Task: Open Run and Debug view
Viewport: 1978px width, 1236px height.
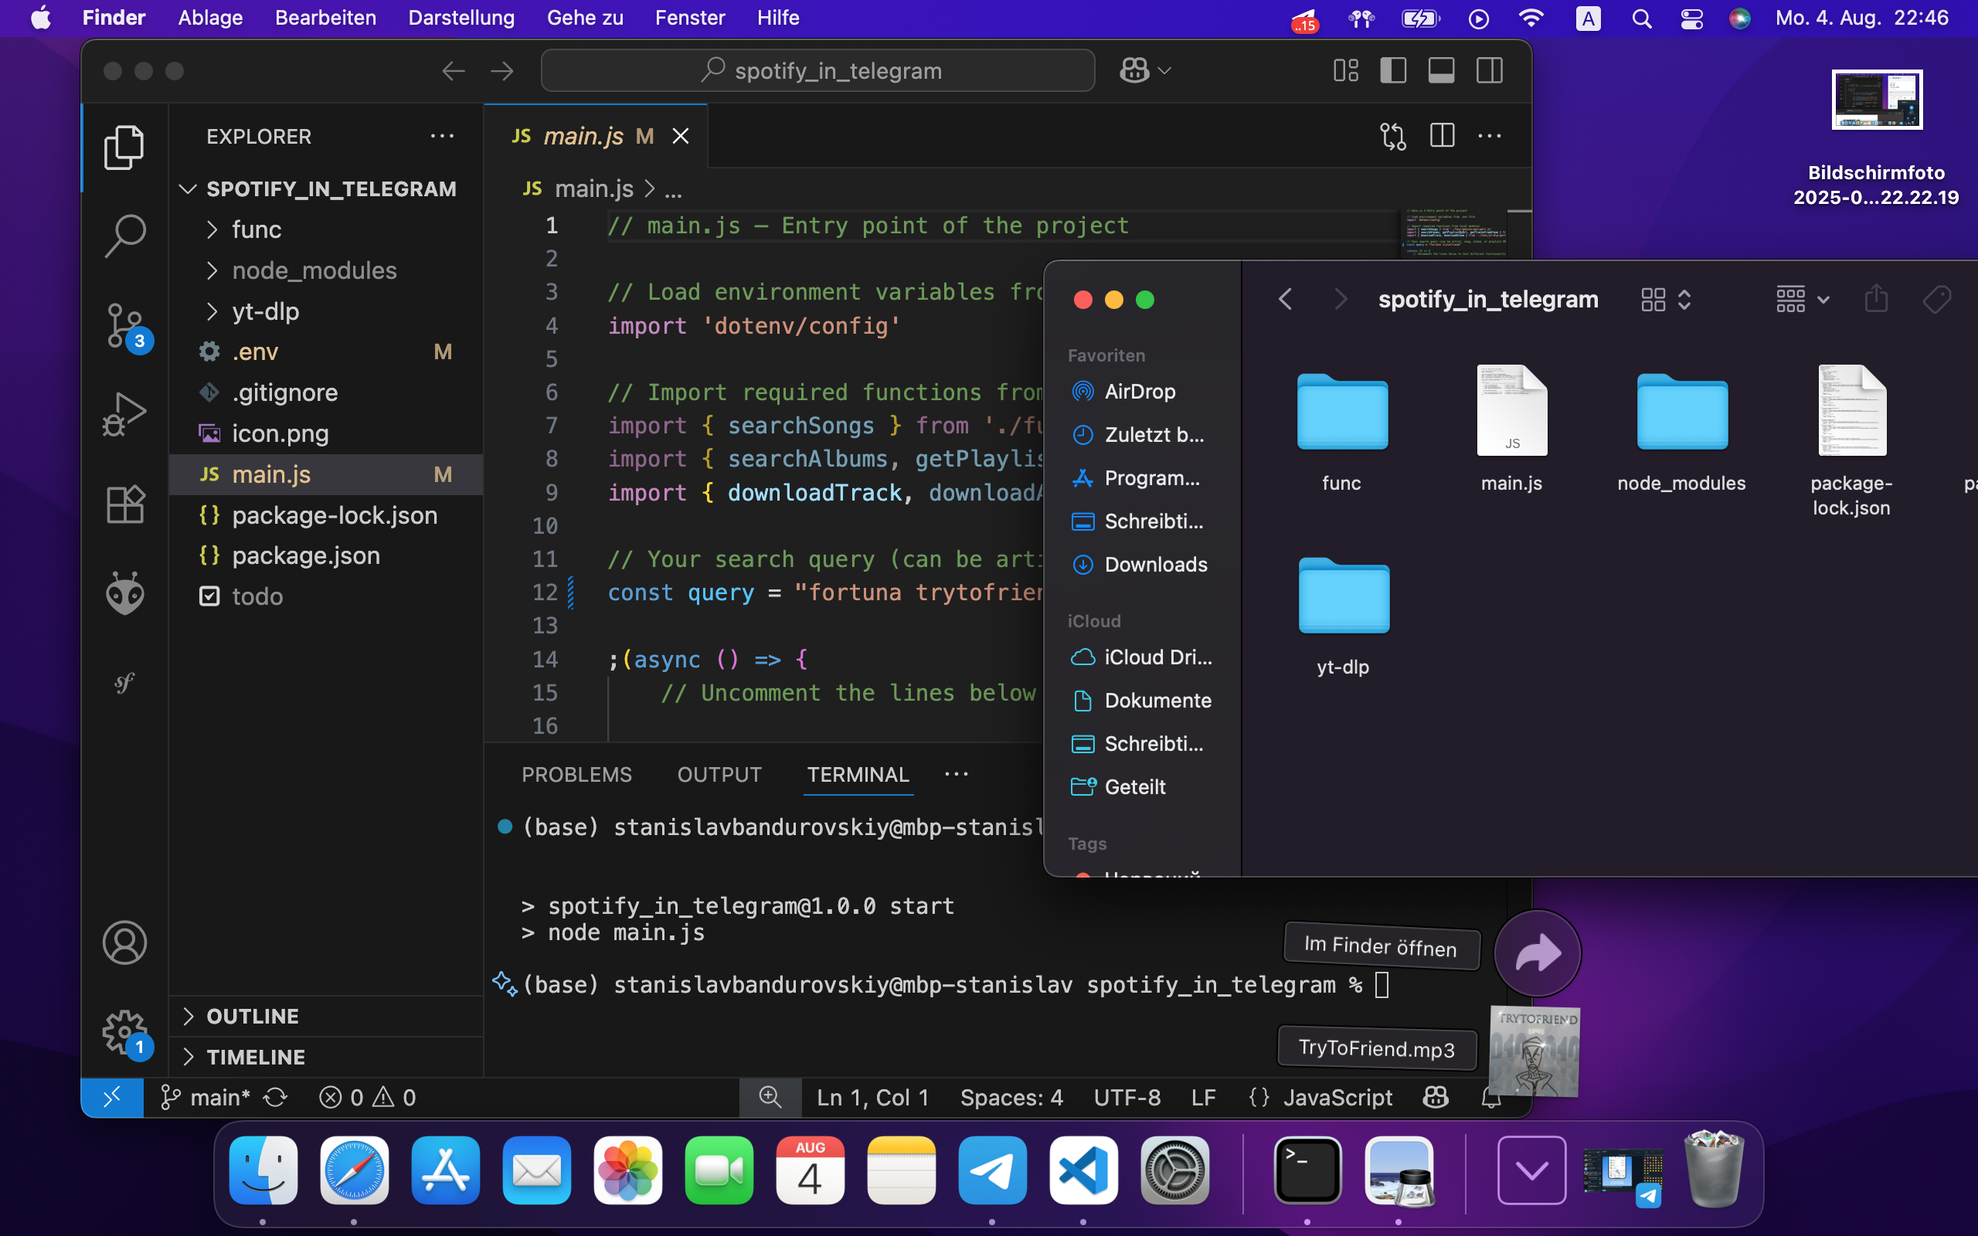Action: tap(124, 413)
